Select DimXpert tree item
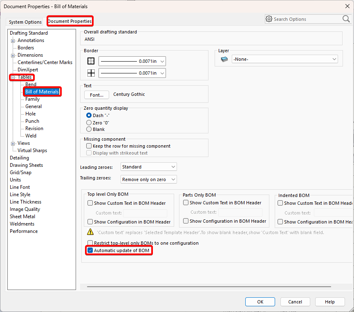This screenshot has height=312, width=354. coord(28,70)
